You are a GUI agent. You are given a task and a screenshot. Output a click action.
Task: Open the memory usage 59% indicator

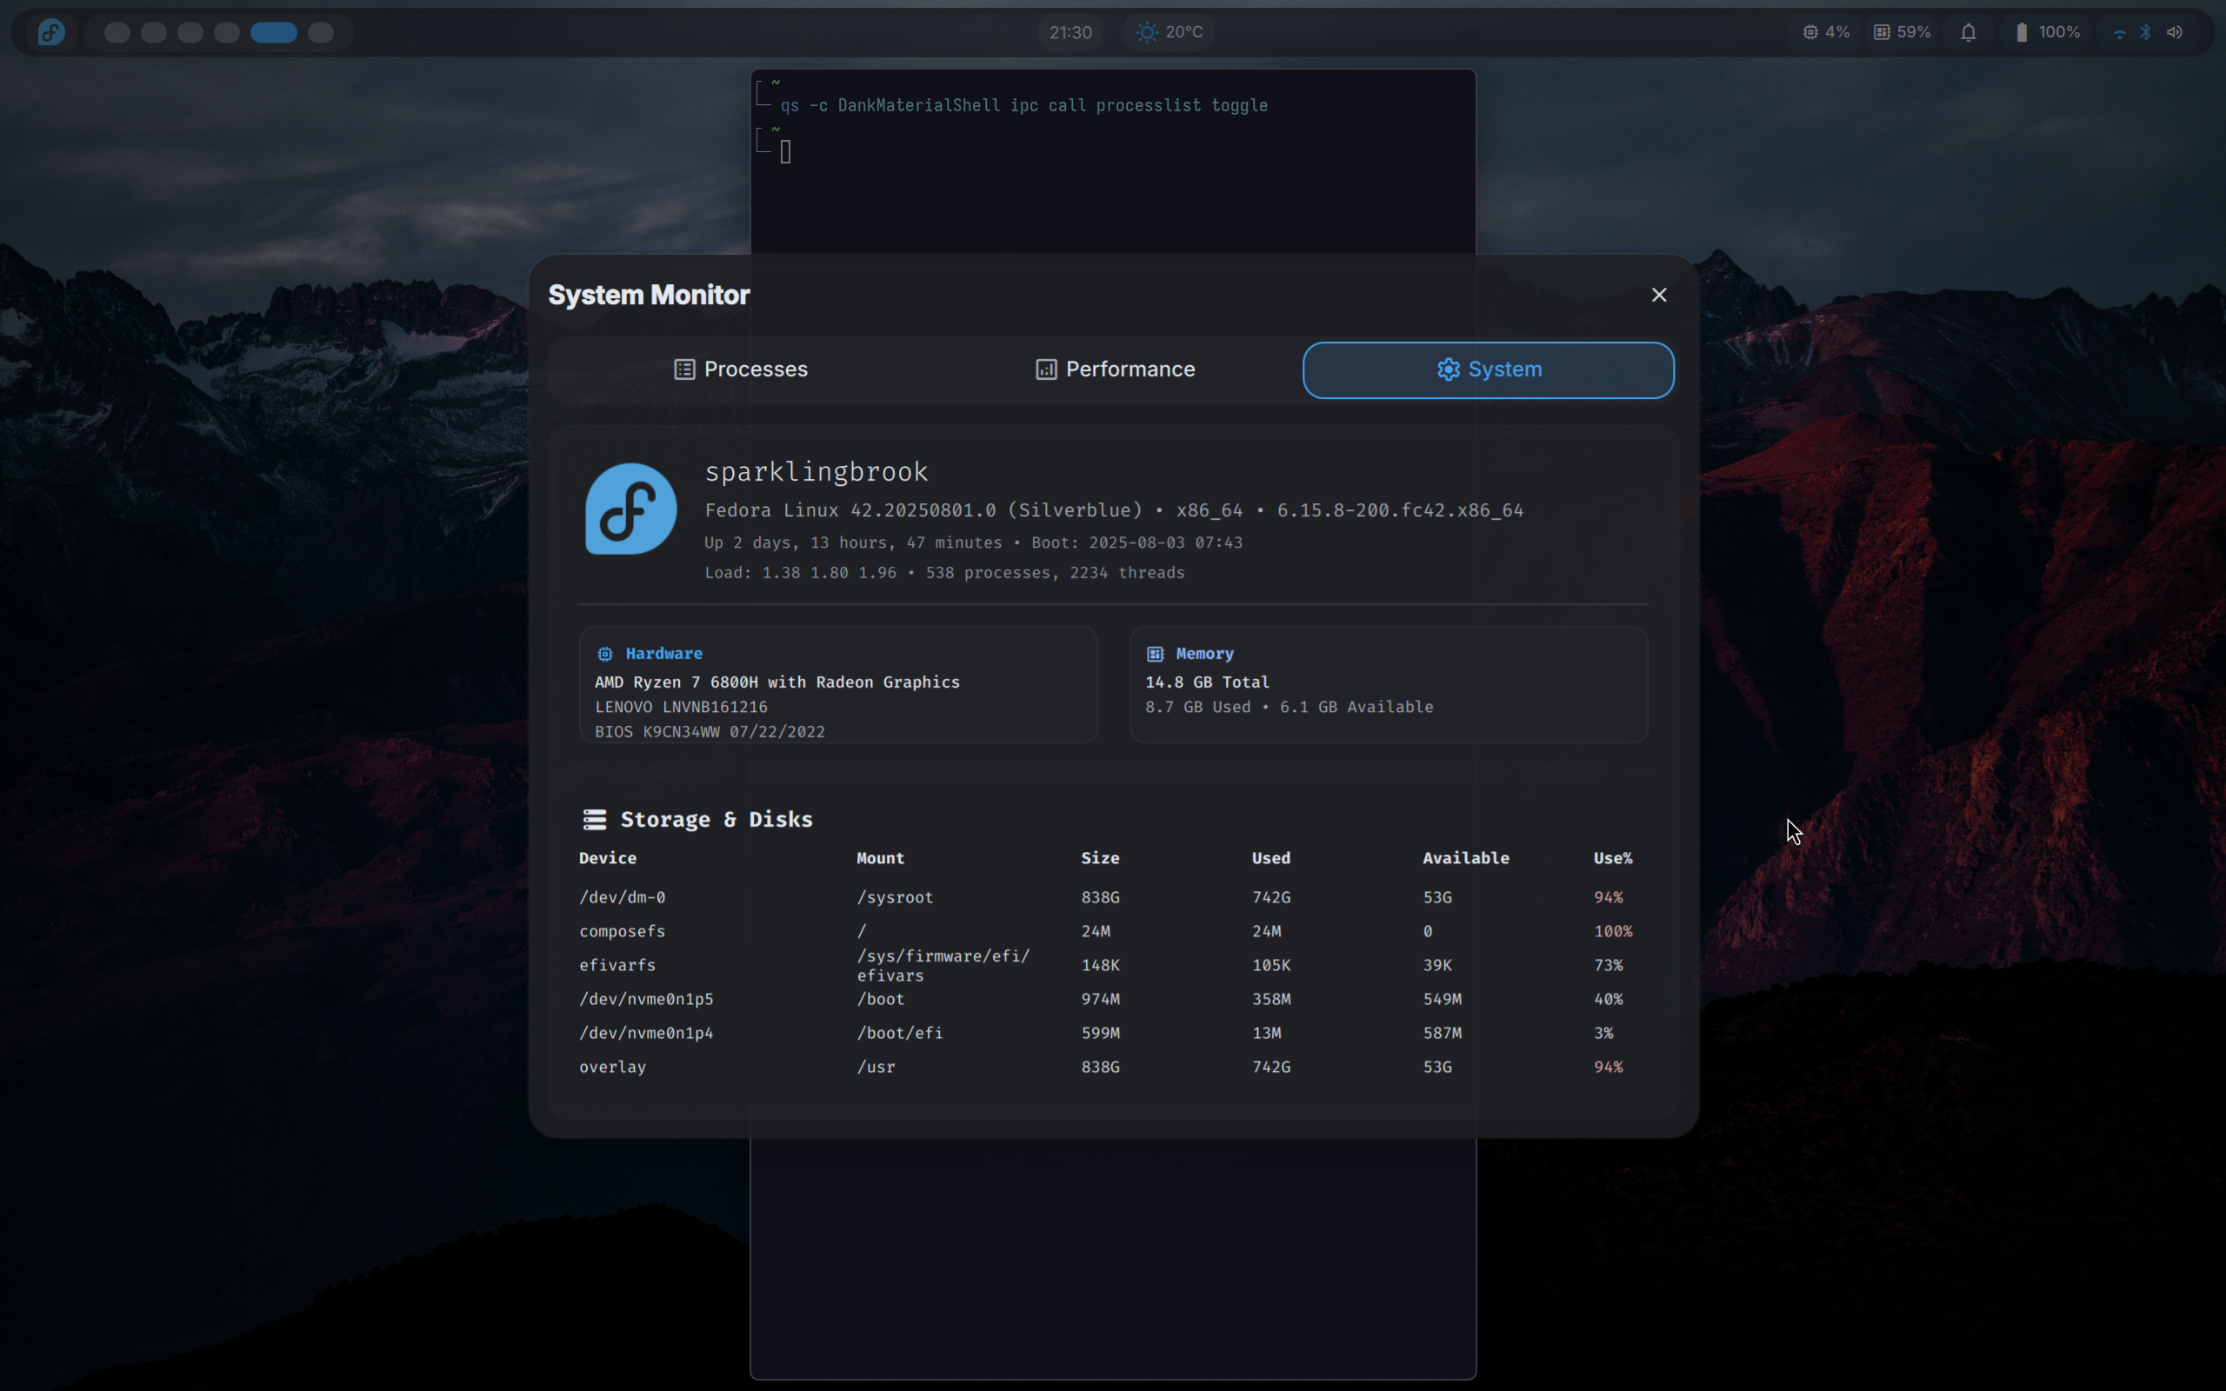point(1903,32)
